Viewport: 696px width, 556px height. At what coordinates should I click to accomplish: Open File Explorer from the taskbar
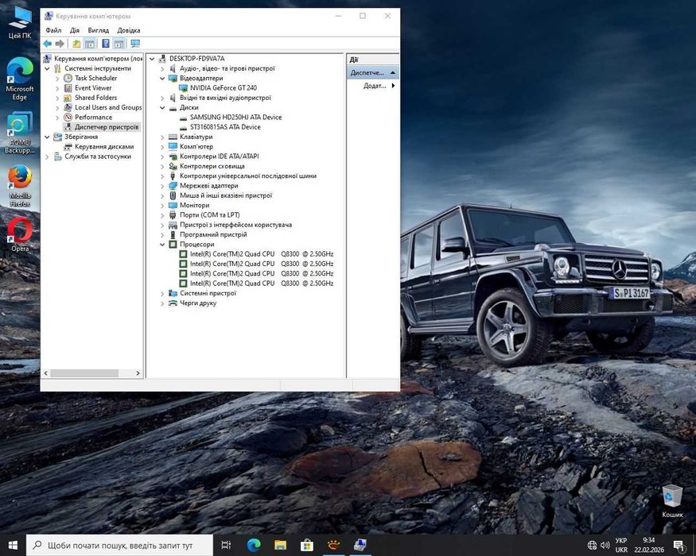[280, 545]
